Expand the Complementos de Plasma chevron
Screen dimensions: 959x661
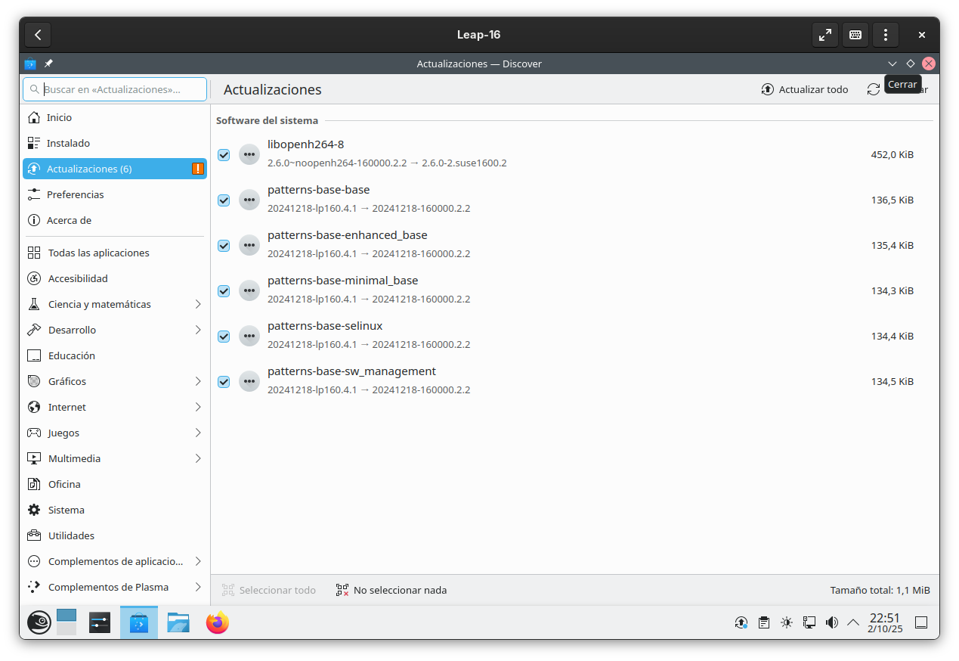[198, 587]
